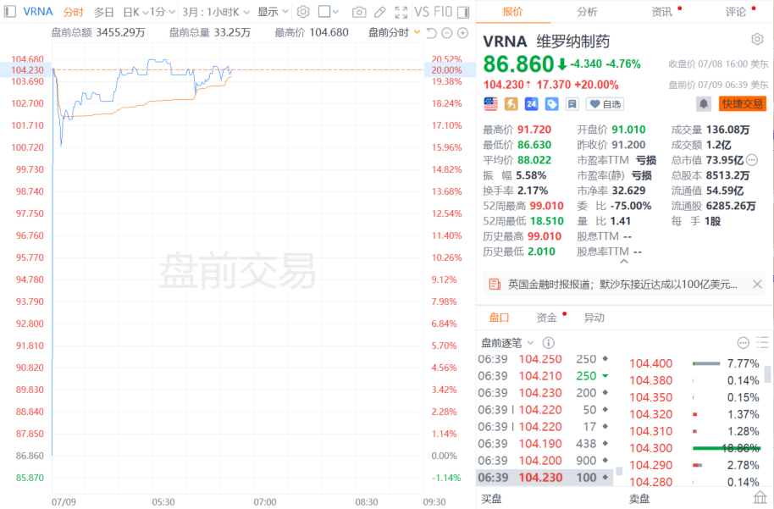This screenshot has width=774, height=509.
Task: Click the 快捷交易 button
Action: (x=742, y=103)
